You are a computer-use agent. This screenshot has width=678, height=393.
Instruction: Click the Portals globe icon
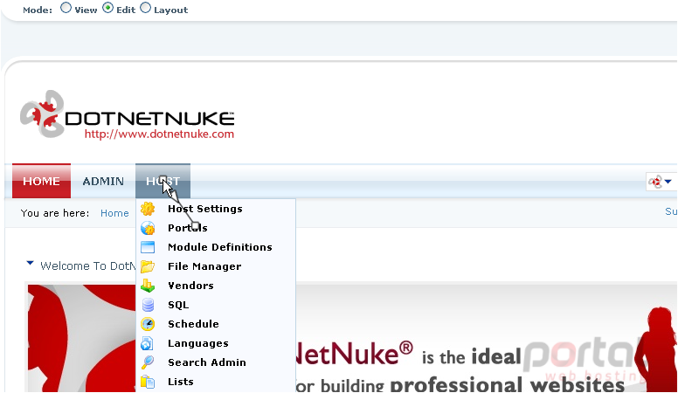click(148, 228)
